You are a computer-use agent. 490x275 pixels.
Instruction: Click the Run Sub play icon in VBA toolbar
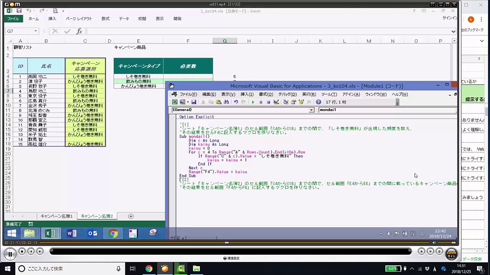point(253,102)
